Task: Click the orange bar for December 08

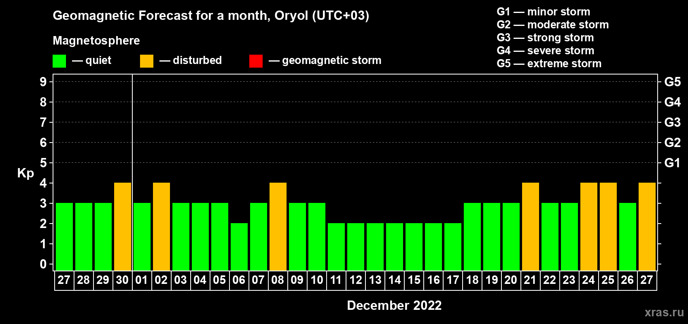Action: pos(278,227)
